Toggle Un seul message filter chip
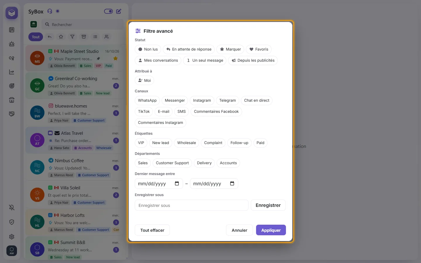The image size is (421, 263). click(205, 60)
